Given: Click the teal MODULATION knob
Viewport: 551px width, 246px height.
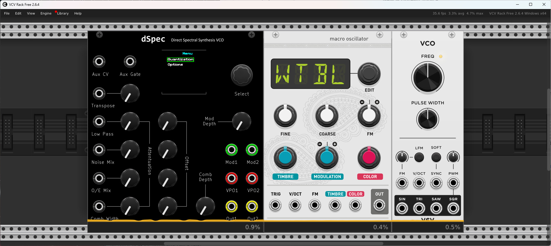Looking at the screenshot, I should 327,158.
